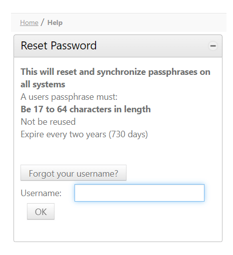
Task: Click the Home breadcrumb link
Action: (29, 22)
